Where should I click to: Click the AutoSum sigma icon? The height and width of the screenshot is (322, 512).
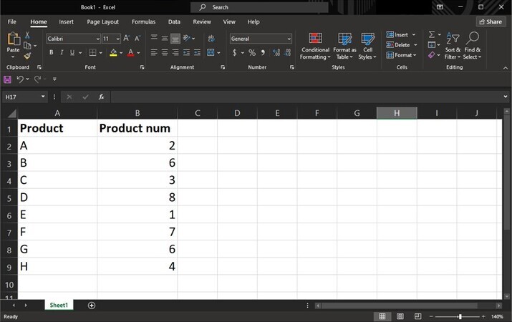point(432,34)
